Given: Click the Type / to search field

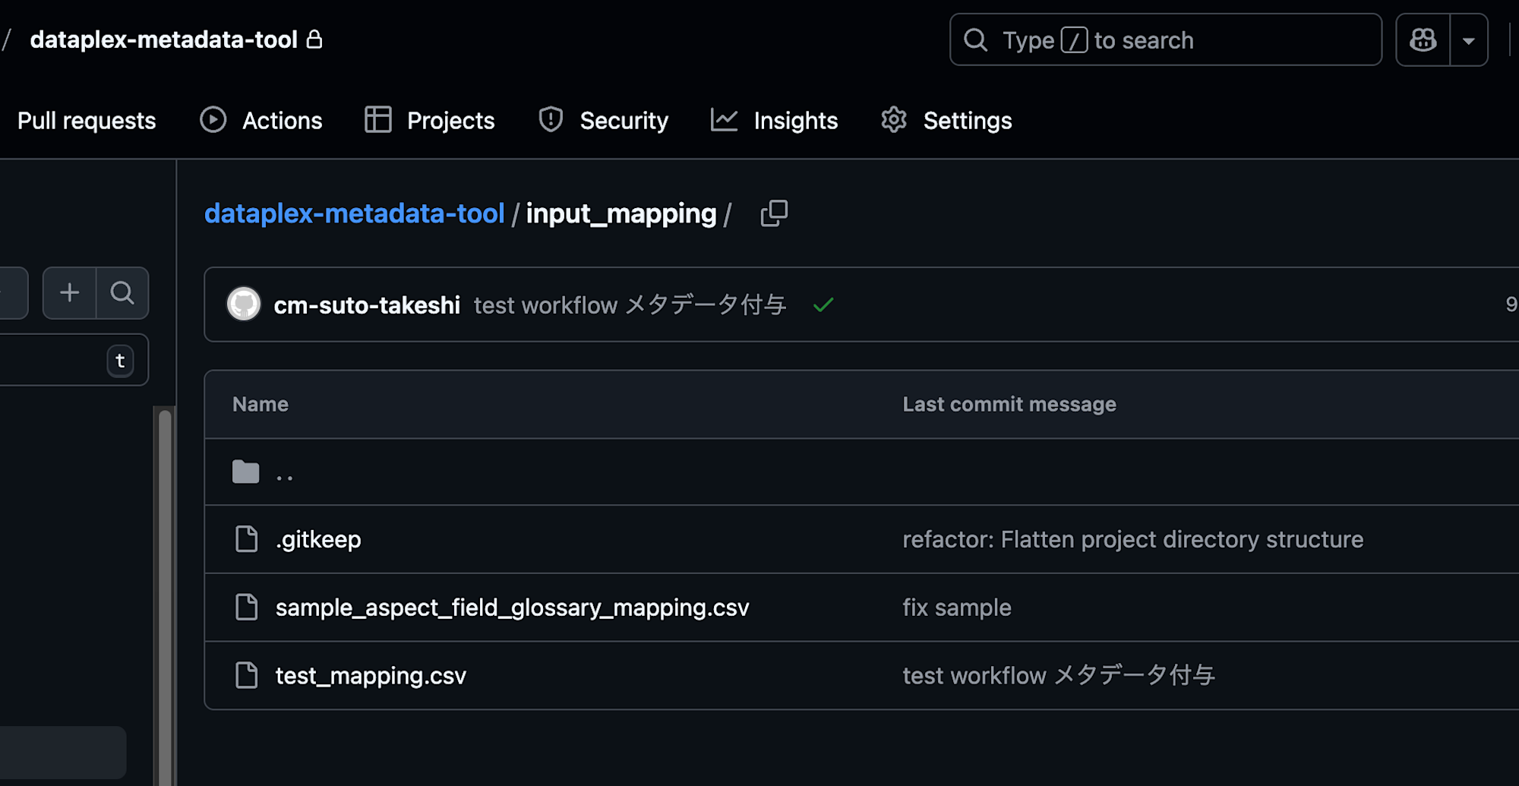Looking at the screenshot, I should [x=1165, y=40].
